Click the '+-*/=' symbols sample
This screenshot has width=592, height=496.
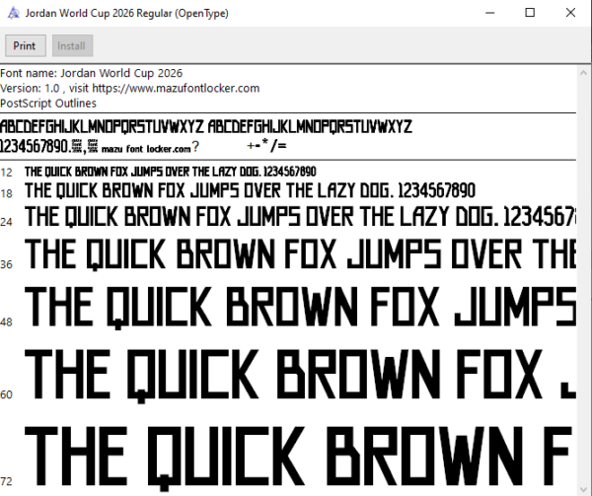[266, 145]
